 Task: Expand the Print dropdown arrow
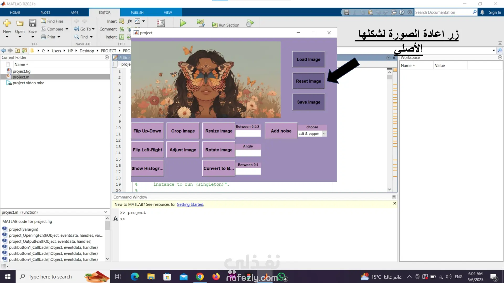point(59,37)
